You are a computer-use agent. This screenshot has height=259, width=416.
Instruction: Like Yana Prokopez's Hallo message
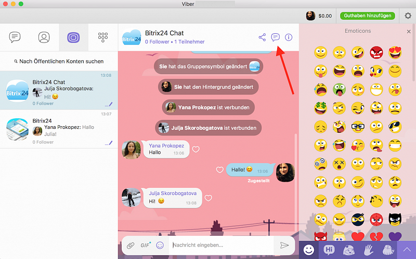point(196,149)
